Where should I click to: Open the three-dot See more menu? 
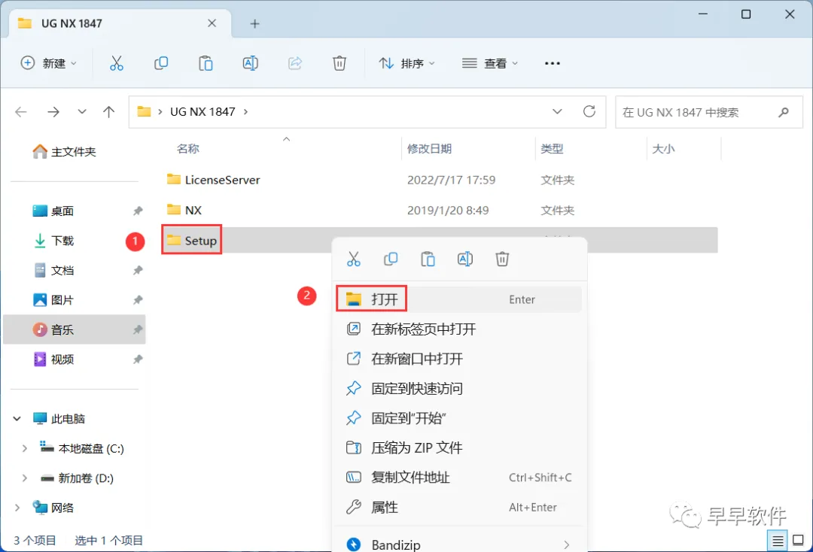point(553,63)
